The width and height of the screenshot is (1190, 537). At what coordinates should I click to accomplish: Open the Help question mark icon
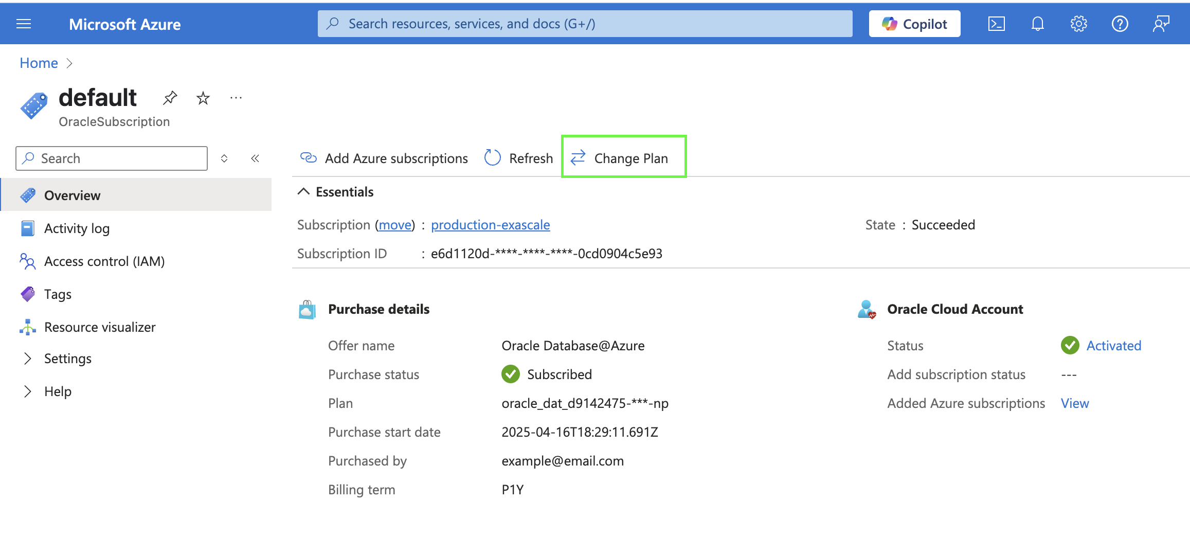point(1120,24)
